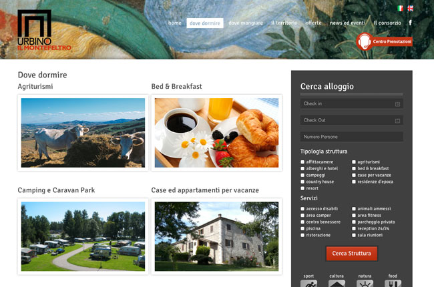Open the Facebook icon in the navigation bar
The width and height of the screenshot is (434, 287).
[x=410, y=23]
